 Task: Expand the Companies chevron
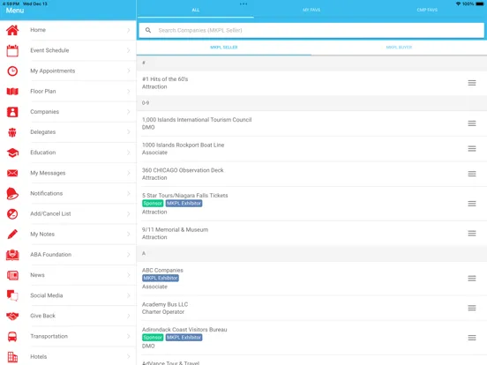coord(129,112)
